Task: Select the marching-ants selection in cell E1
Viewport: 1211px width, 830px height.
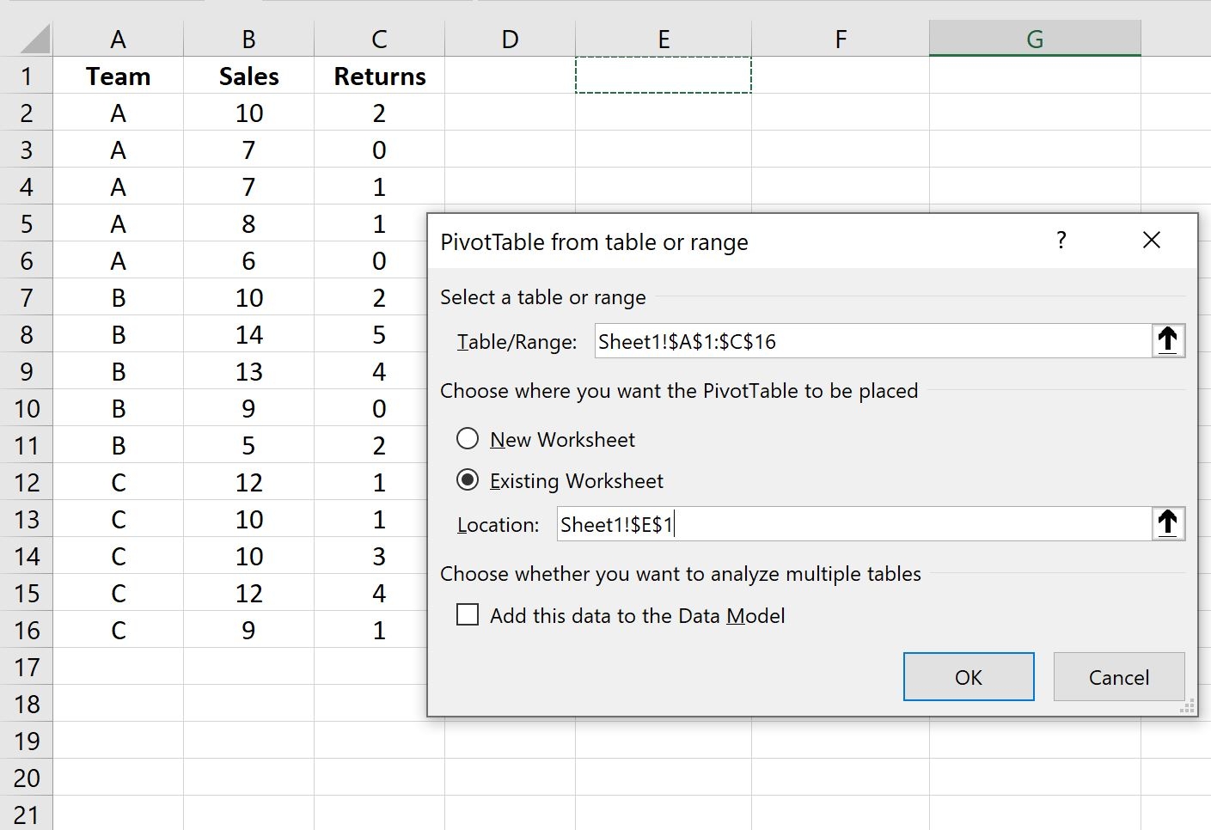Action: [x=663, y=76]
